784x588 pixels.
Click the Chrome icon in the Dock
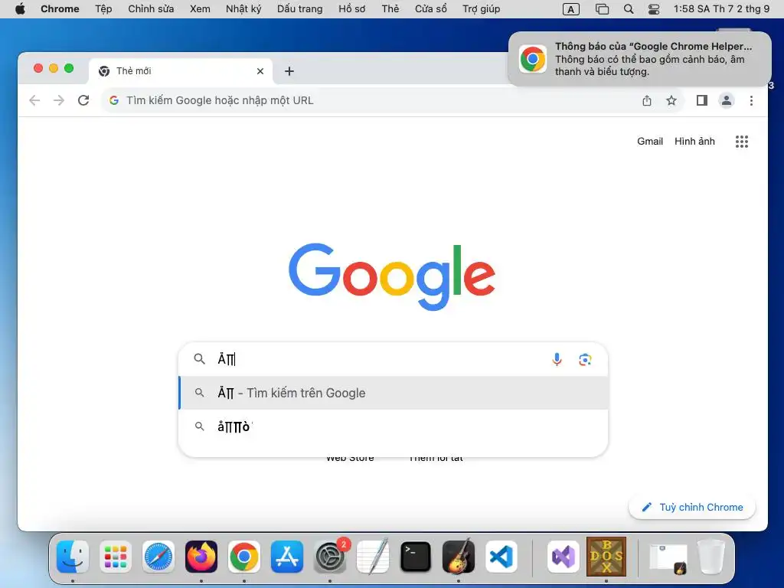[244, 556]
